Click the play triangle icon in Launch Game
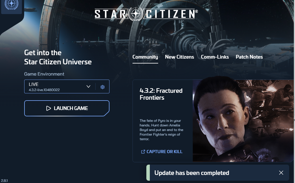Image resolution: width=295 pixels, height=183 pixels. (48, 108)
